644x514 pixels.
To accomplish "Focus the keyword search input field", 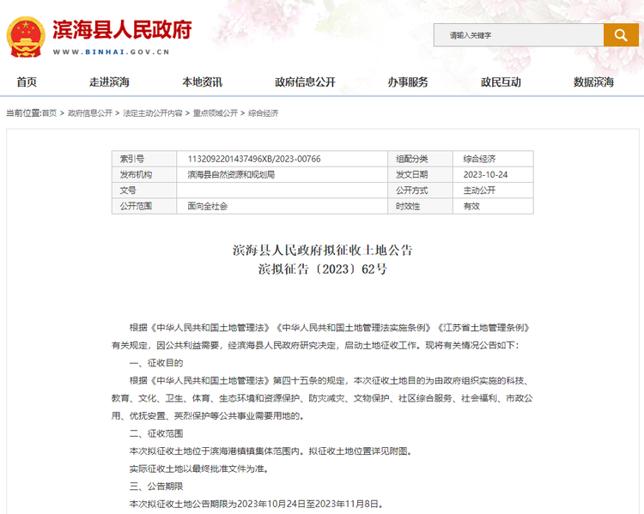I will point(519,35).
